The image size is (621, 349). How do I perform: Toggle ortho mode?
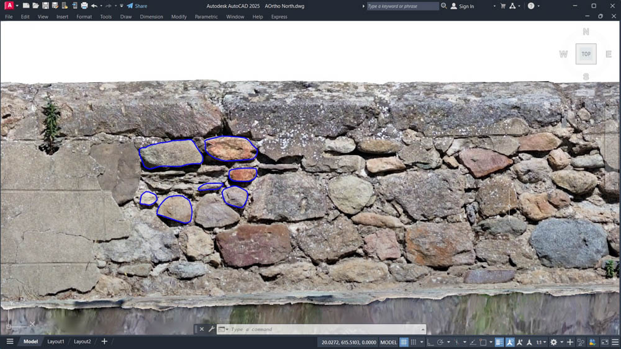pos(430,342)
